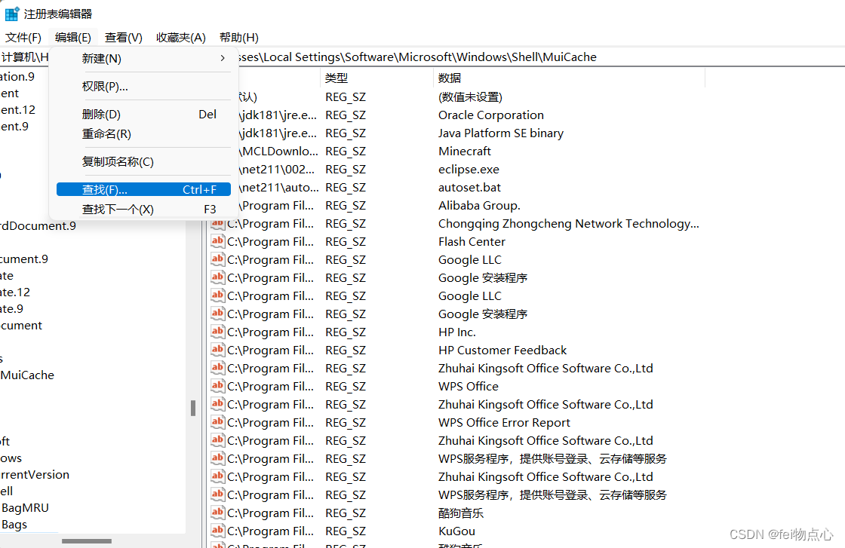The image size is (845, 548).
Task: Select the MuiCache key in the tree
Action: 27,375
